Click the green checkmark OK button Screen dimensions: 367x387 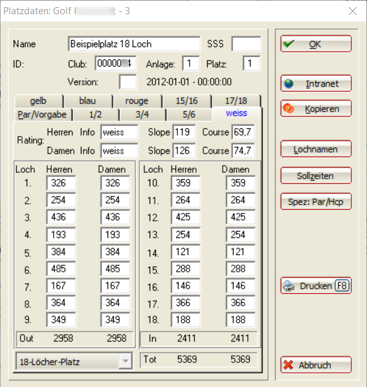(316, 44)
